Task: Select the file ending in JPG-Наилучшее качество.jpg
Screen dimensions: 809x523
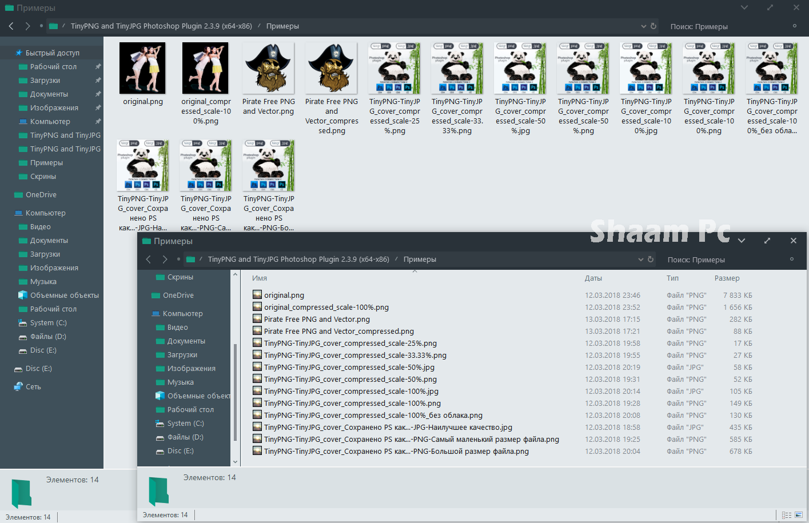Action: pos(388,428)
